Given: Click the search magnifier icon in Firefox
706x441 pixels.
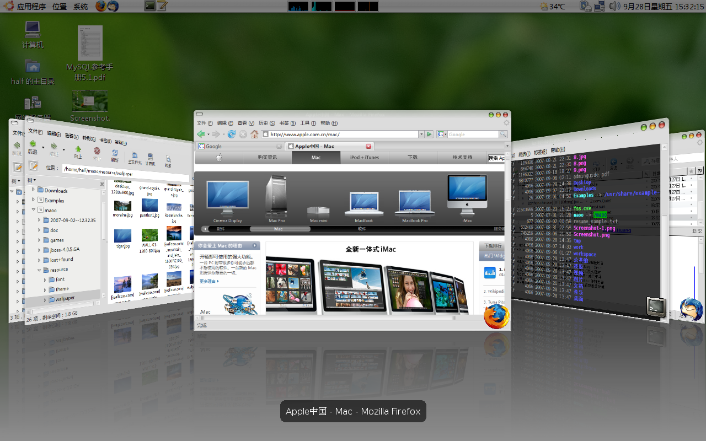Looking at the screenshot, I should tap(504, 134).
